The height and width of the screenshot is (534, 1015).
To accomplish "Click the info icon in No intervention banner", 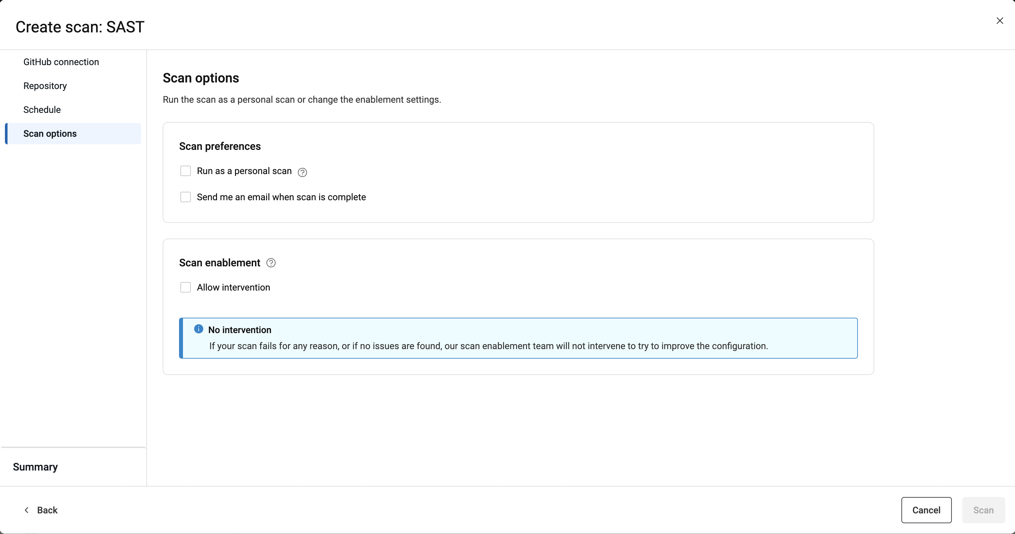I will tap(199, 329).
